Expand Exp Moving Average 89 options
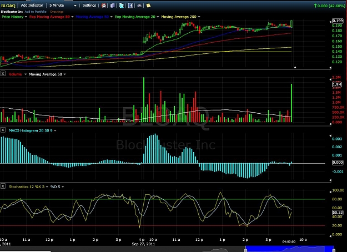The height and width of the screenshot is (252, 347). [72, 17]
